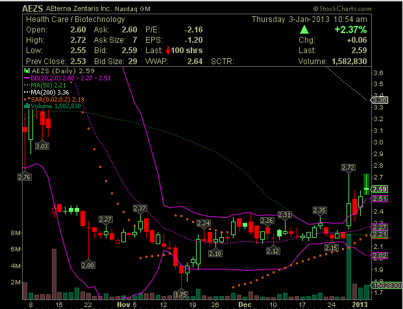Click the Ask Size 7 value
403x309 pixels.
click(135, 40)
